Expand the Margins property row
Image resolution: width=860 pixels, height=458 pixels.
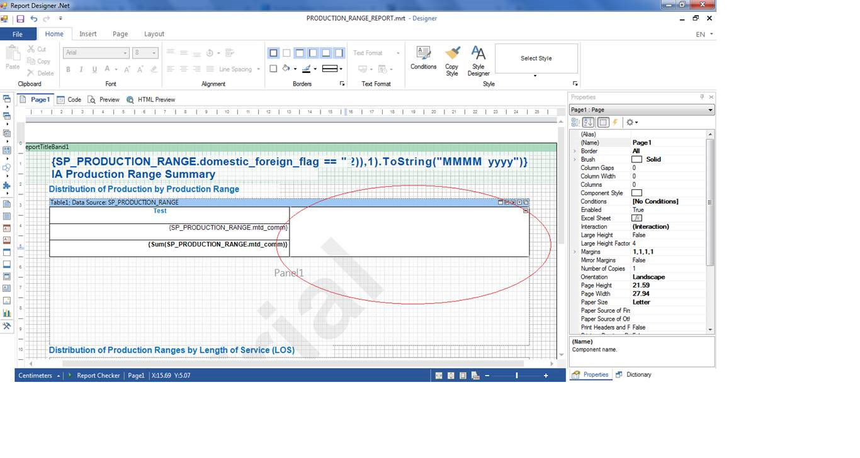click(574, 252)
